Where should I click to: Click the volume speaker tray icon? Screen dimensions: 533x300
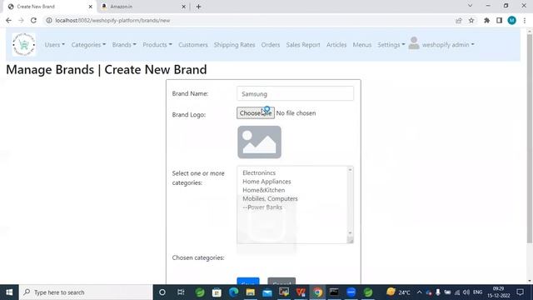point(466,292)
